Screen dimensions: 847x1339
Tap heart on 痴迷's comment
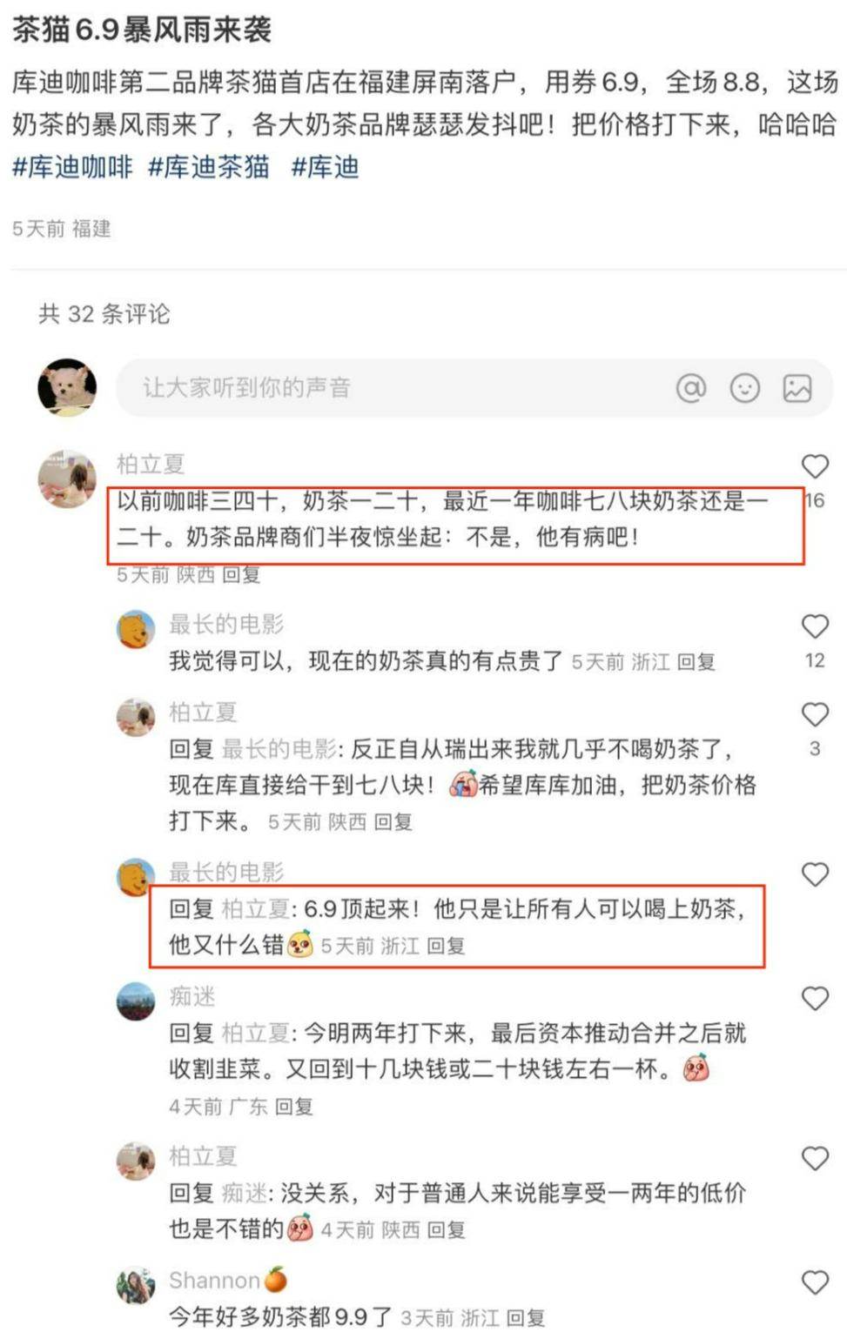coord(815,998)
